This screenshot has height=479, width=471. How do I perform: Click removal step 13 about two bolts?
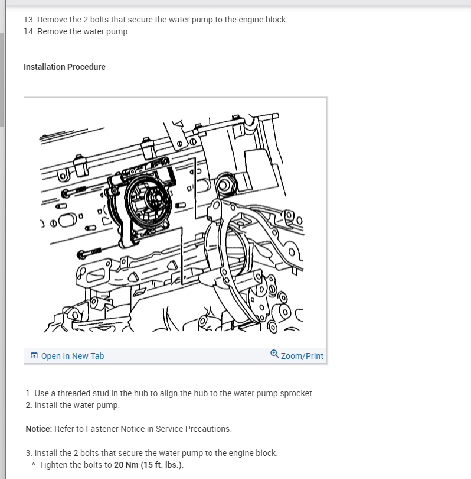coord(155,20)
